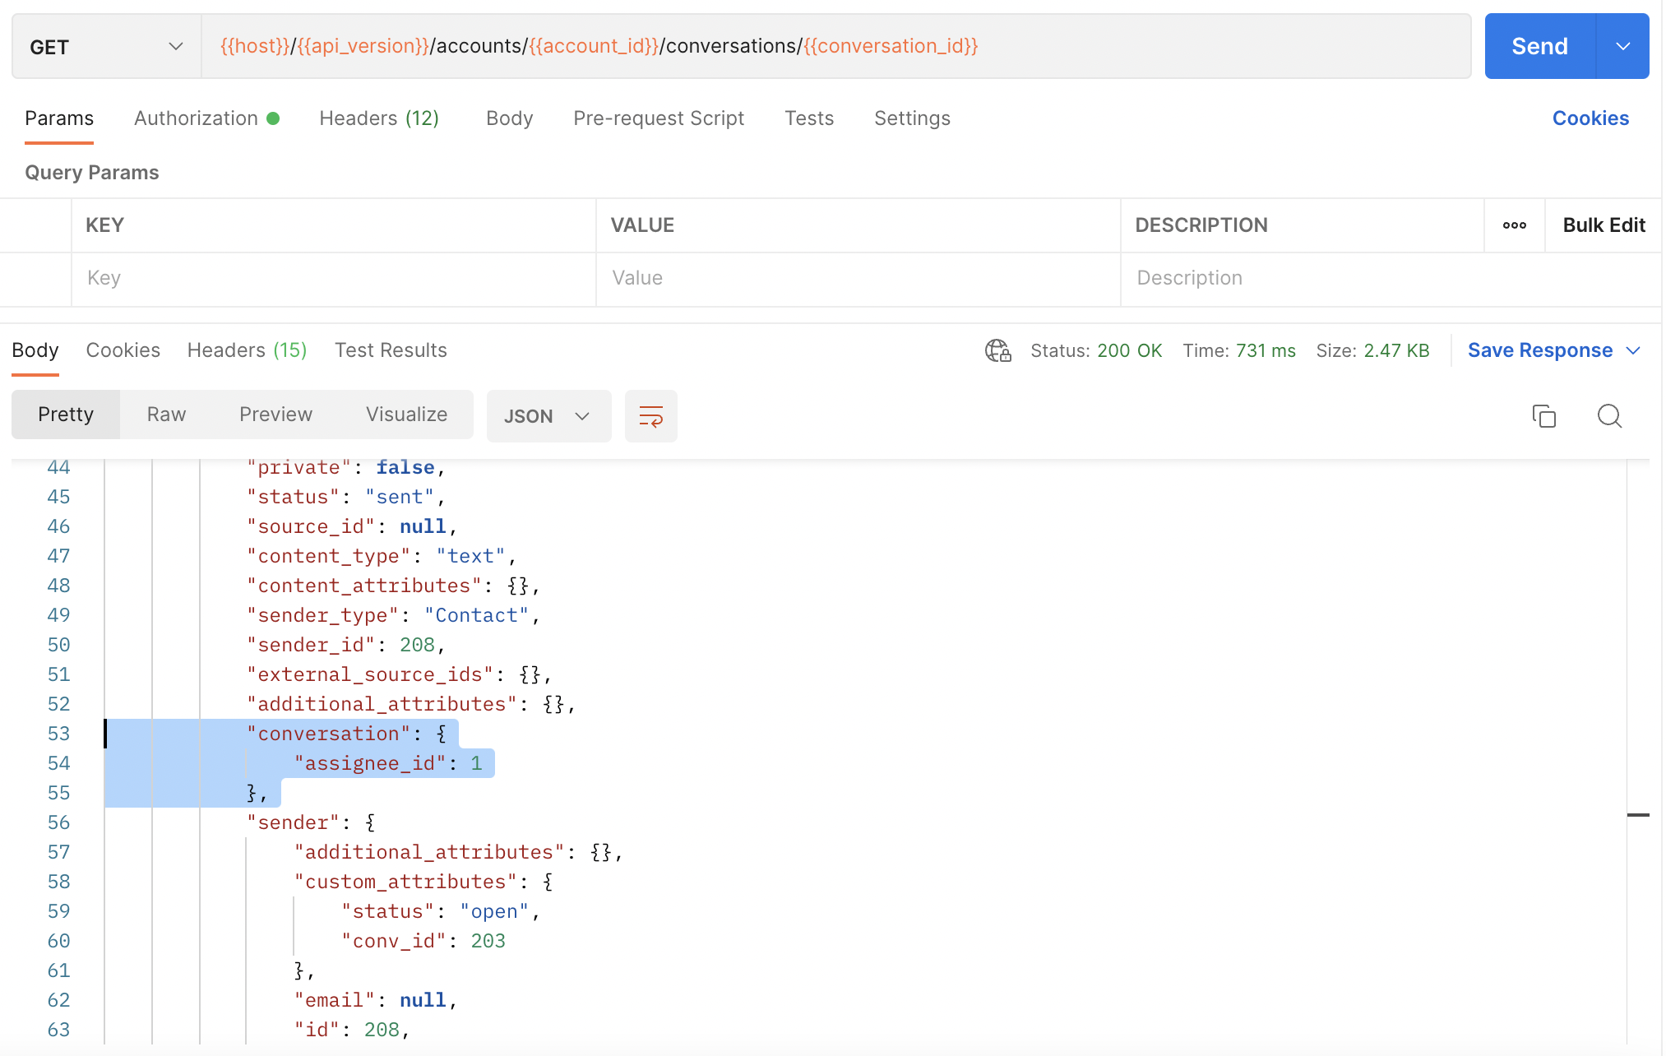This screenshot has height=1056, width=1666.
Task: Open search within the response body
Action: (1608, 416)
